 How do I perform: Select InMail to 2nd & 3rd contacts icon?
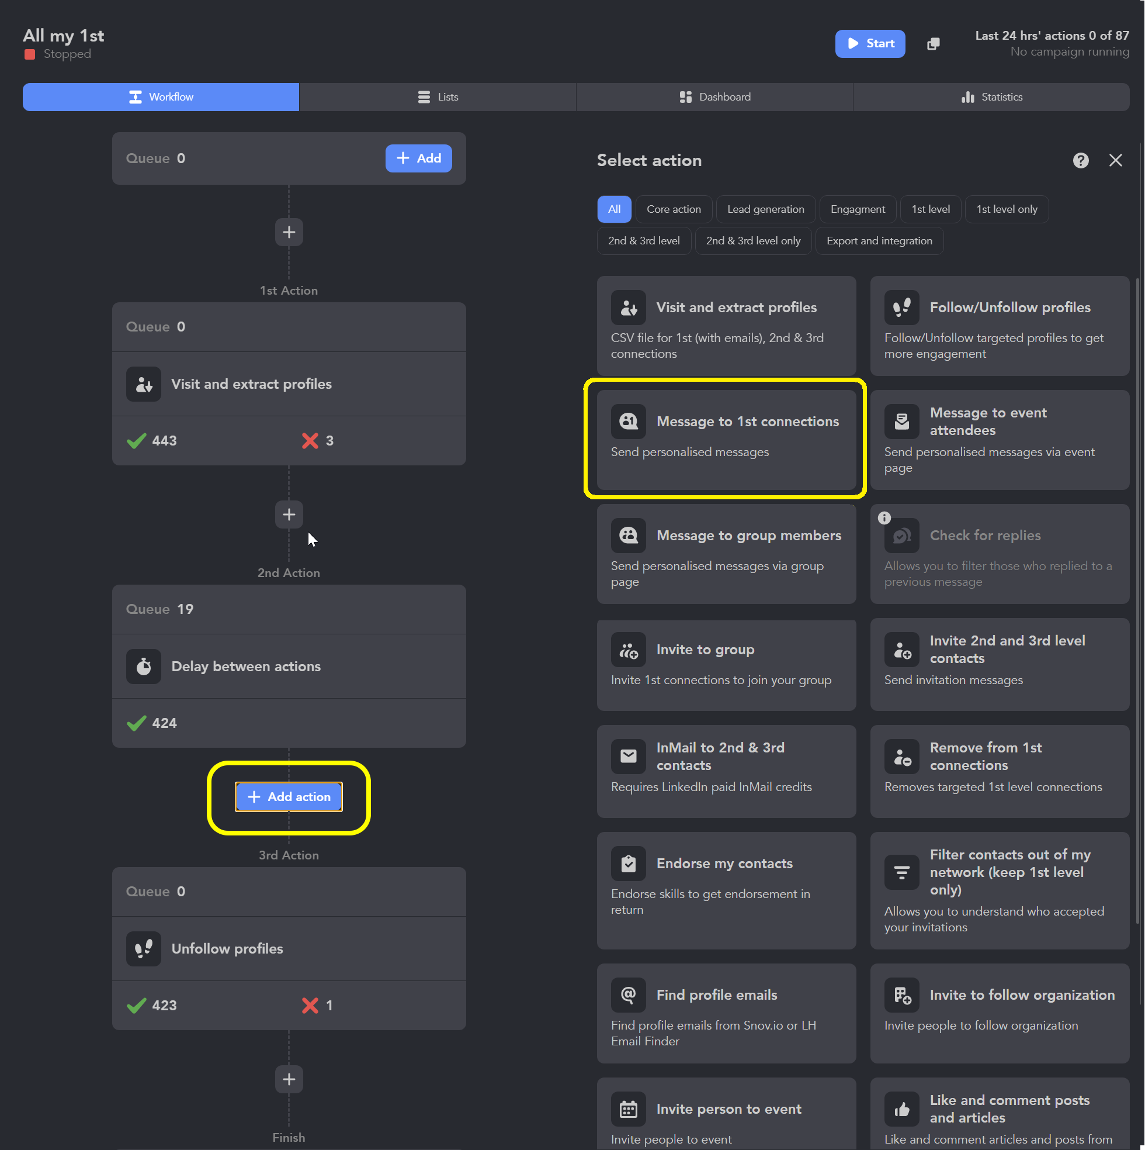[x=628, y=756]
